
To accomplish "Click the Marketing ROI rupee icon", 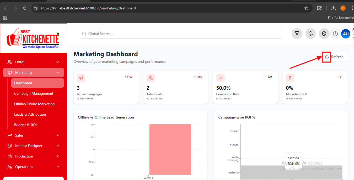I will [290, 78].
